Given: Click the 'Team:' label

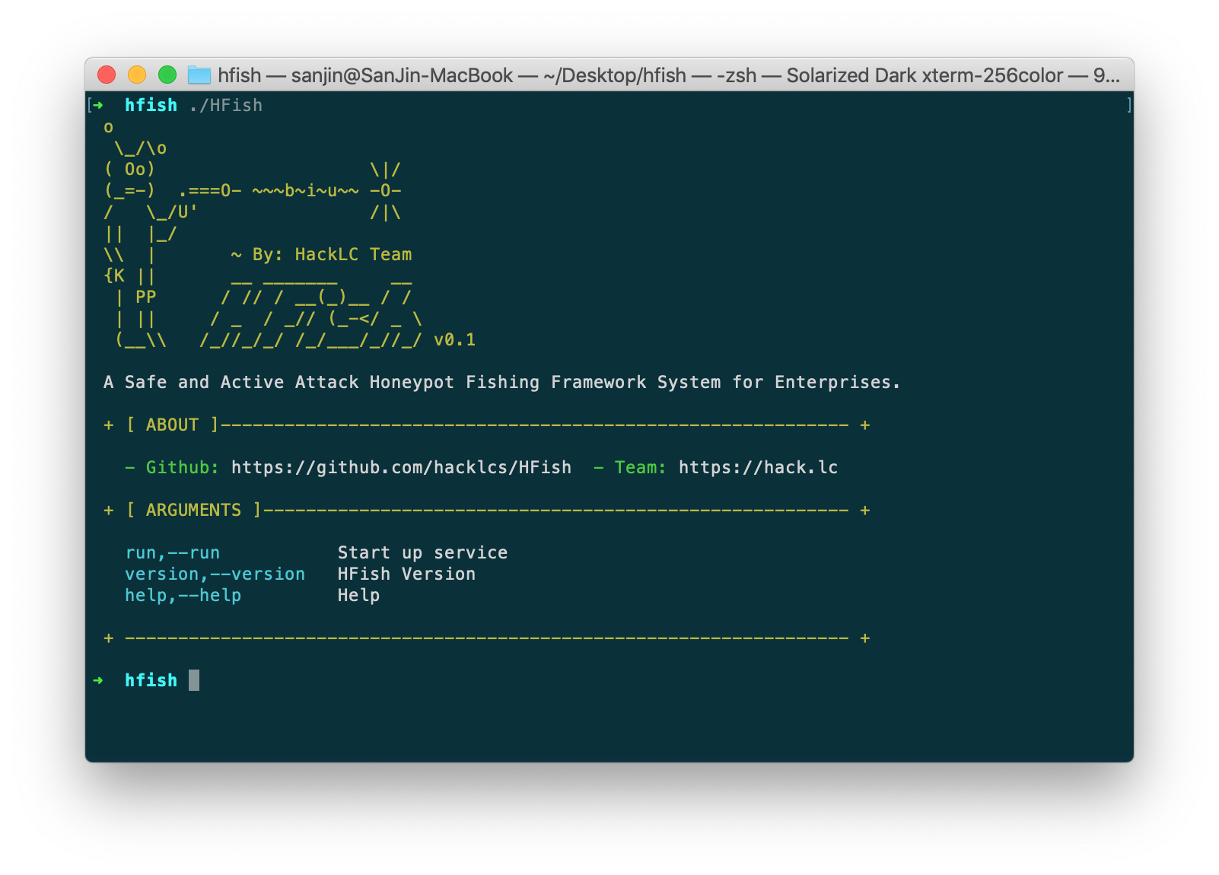Looking at the screenshot, I should point(640,467).
